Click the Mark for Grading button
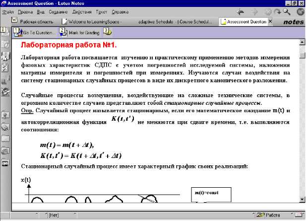This screenshot has width=307, height=221. 79,32
